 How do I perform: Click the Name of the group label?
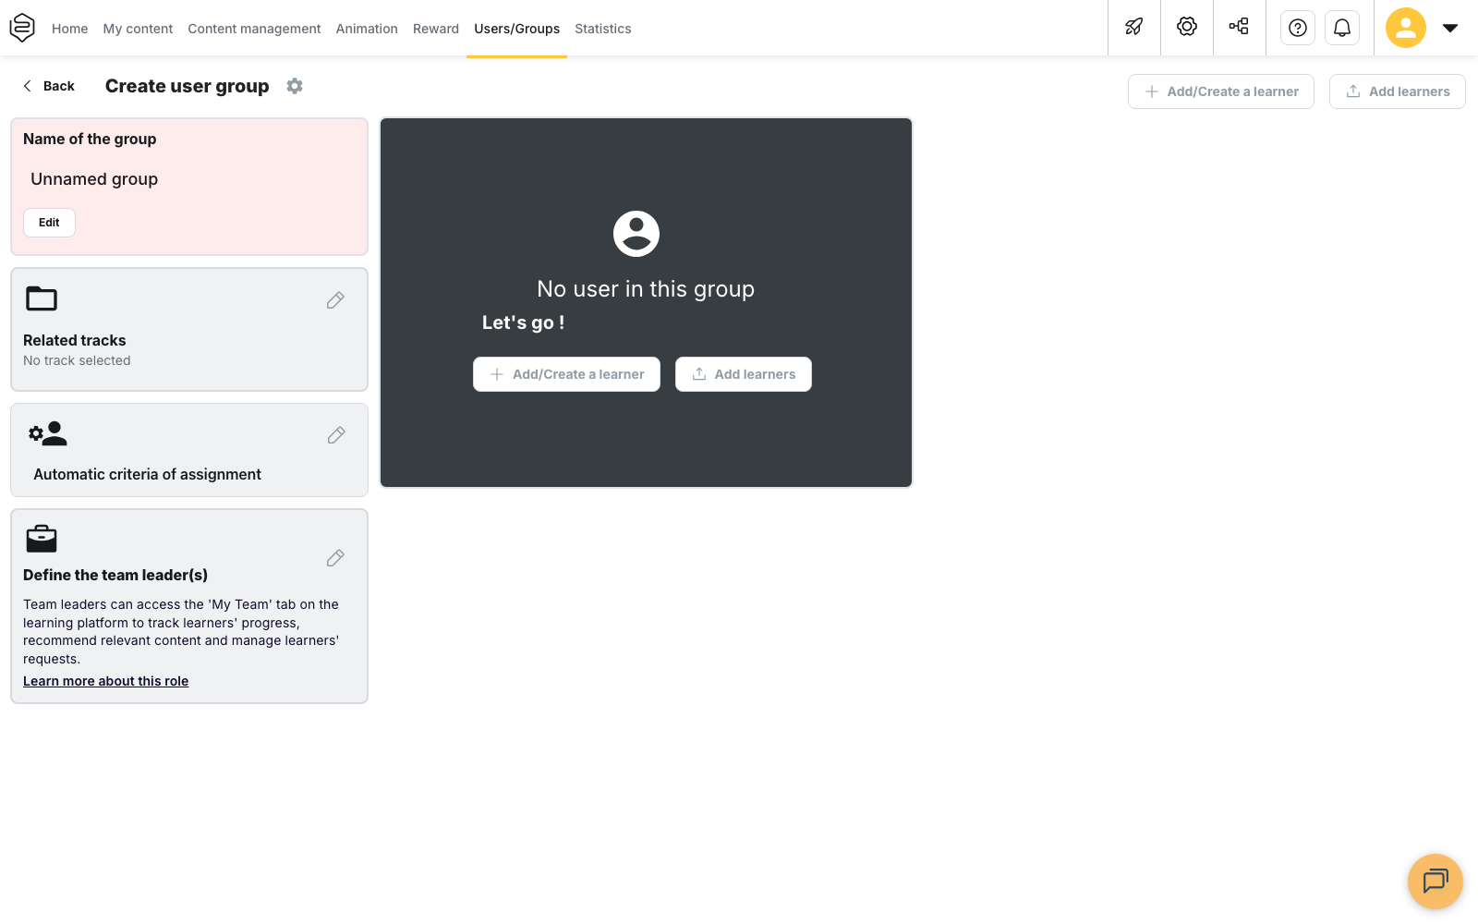(x=90, y=139)
